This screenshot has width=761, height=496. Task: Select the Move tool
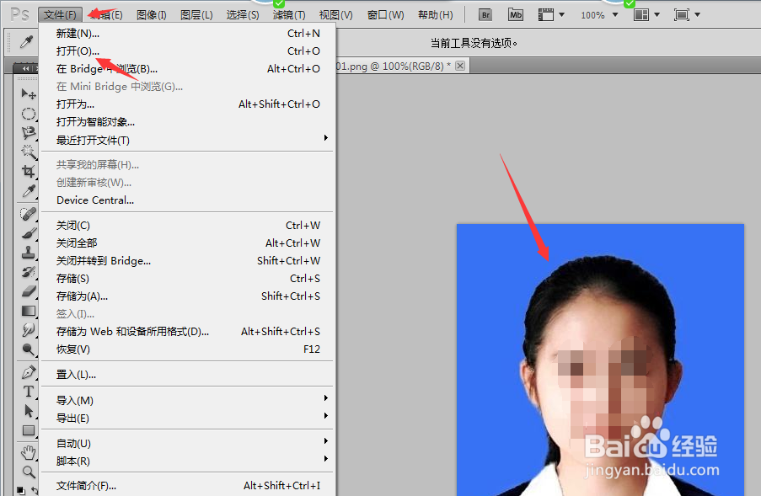pyautogui.click(x=28, y=95)
